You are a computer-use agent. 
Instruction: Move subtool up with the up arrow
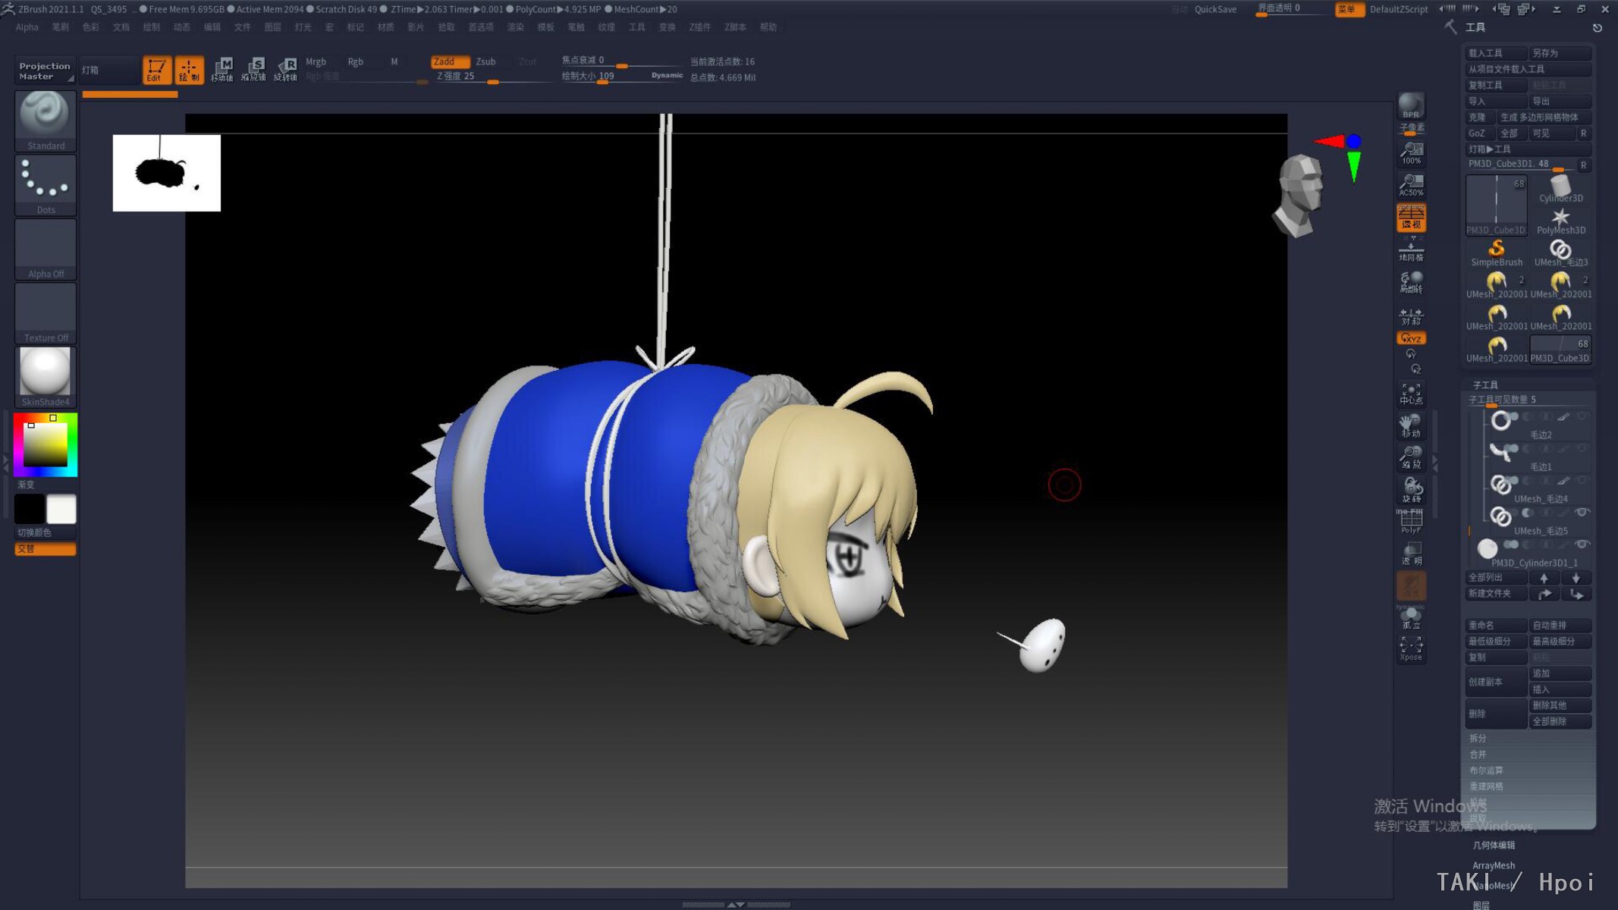pyautogui.click(x=1544, y=578)
